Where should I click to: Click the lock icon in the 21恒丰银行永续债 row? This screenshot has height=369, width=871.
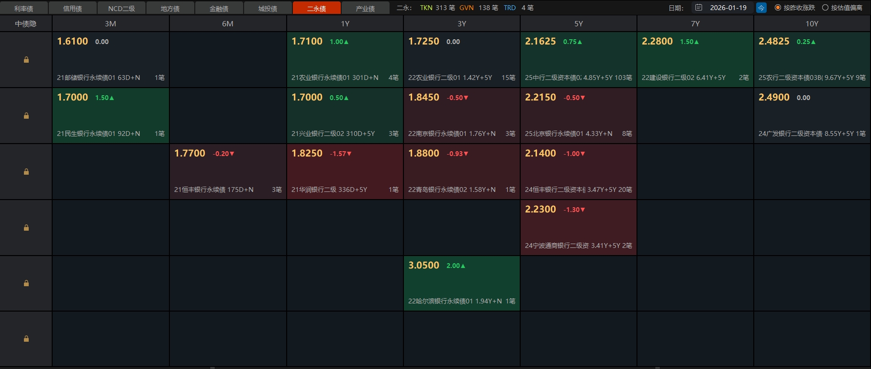(26, 172)
